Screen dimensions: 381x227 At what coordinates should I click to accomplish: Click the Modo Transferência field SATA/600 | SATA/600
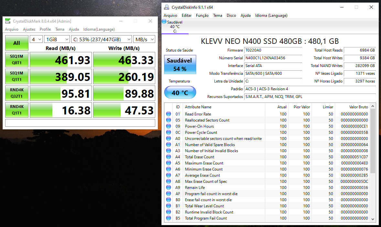[273, 74]
